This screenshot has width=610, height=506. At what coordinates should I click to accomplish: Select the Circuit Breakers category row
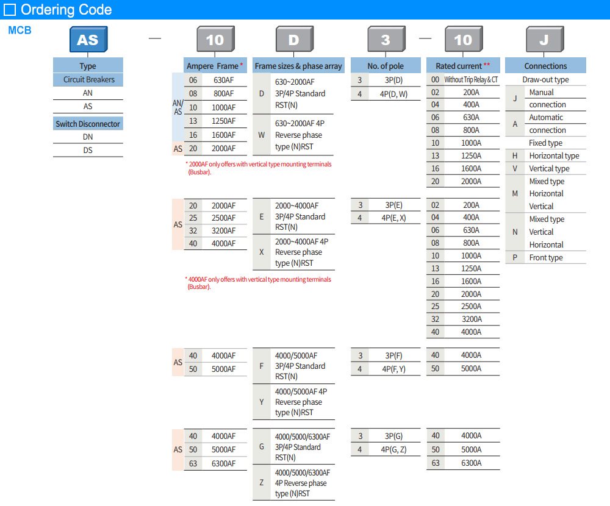88,80
